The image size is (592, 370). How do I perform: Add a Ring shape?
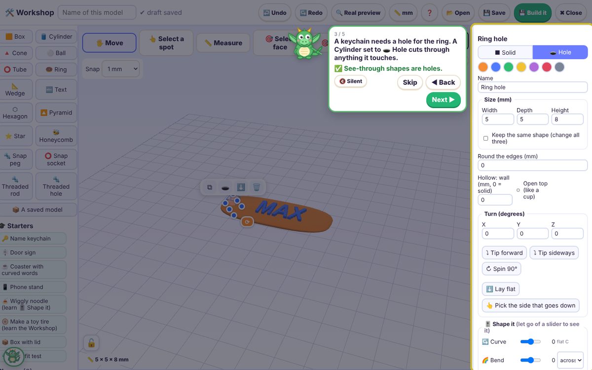click(x=56, y=70)
